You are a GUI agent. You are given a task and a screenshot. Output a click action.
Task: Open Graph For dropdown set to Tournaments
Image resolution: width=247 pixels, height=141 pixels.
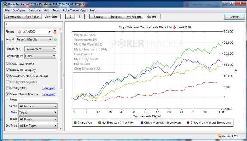[40, 49]
